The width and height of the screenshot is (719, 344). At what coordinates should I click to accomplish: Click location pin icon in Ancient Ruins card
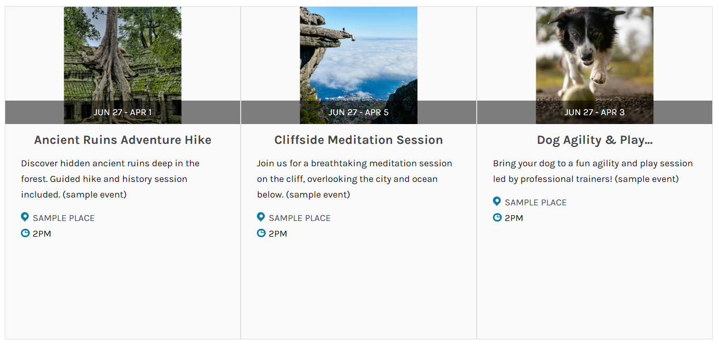(25, 217)
